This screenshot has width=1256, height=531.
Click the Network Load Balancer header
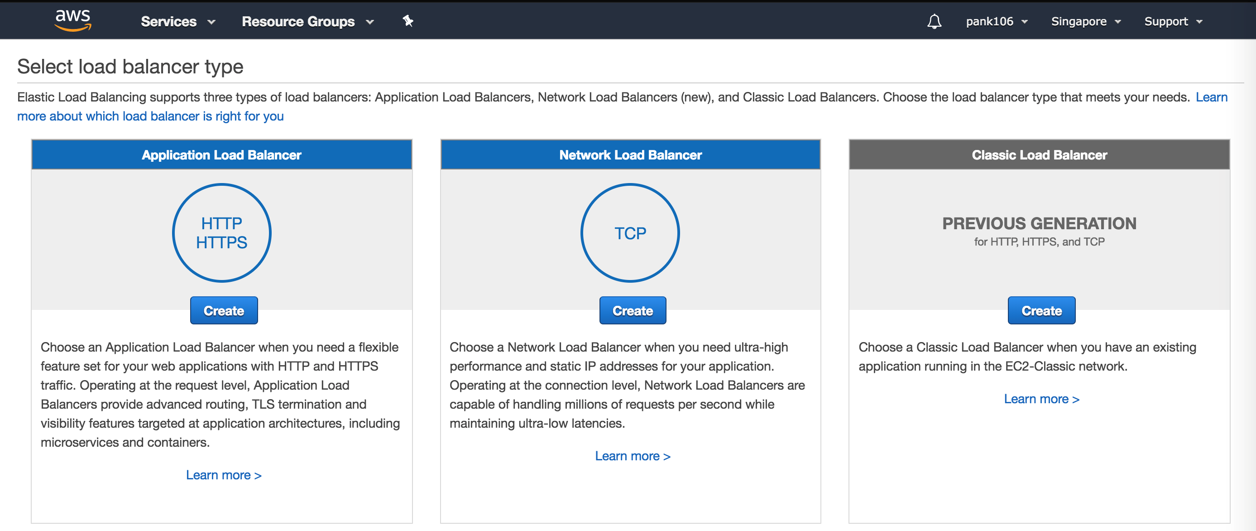pos(630,154)
